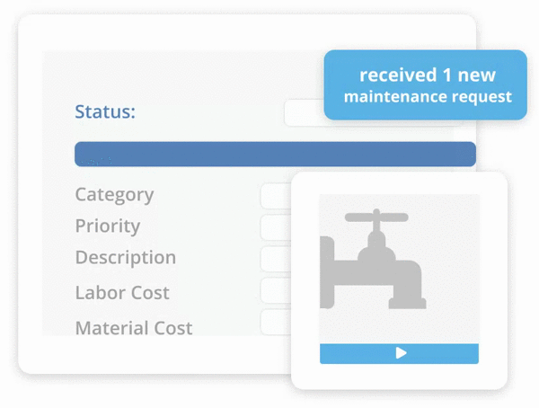This screenshot has height=408, width=539.
Task: Click the light blue video playback bar
Action: pyautogui.click(x=399, y=353)
